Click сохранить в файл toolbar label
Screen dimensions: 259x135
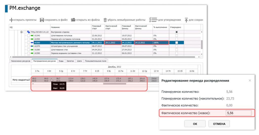click(56, 20)
